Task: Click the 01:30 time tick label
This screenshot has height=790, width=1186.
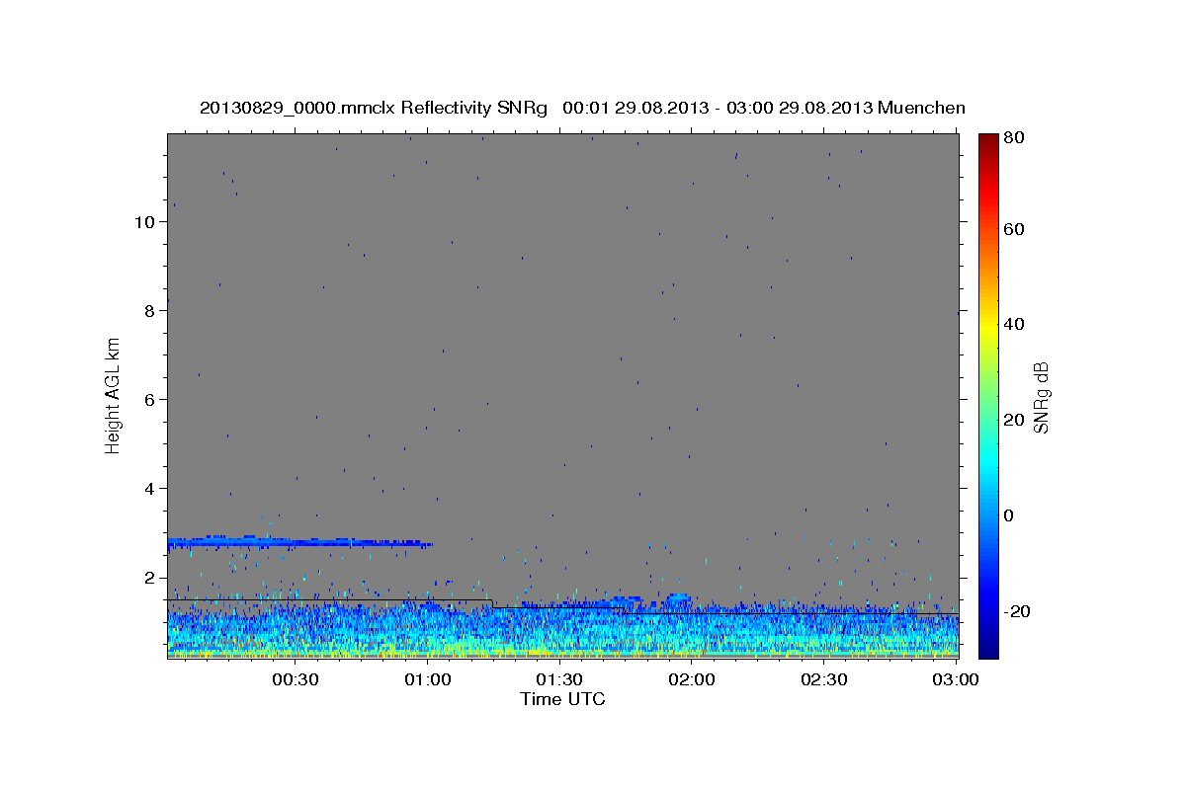Action: click(559, 679)
